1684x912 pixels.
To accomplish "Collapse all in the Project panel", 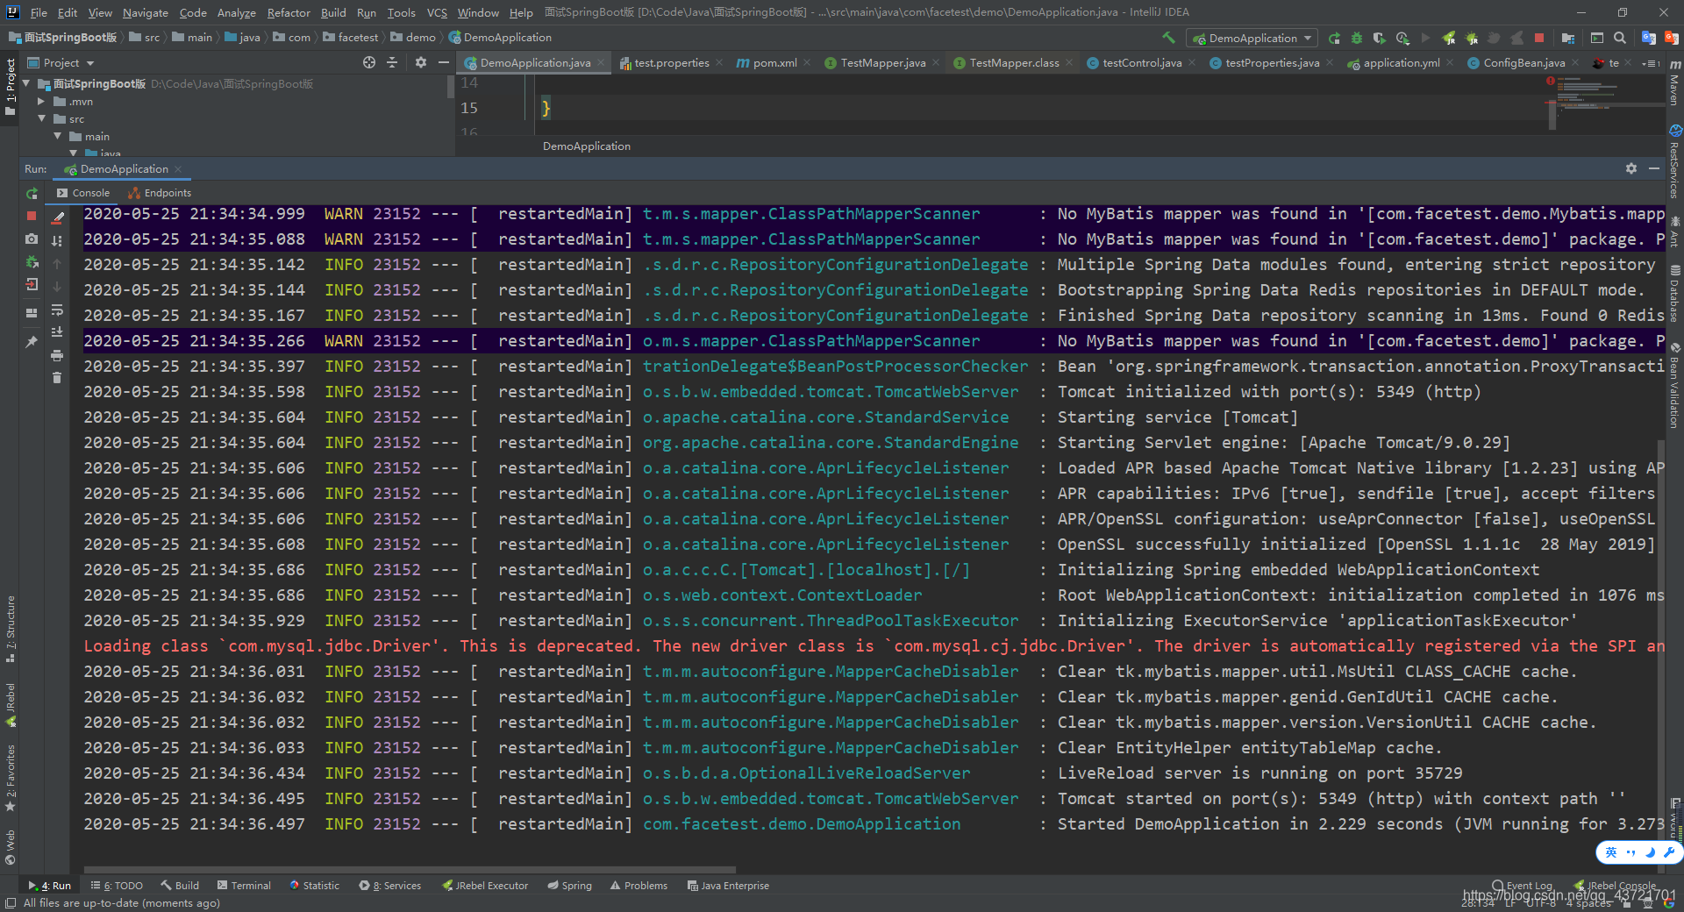I will (x=392, y=62).
